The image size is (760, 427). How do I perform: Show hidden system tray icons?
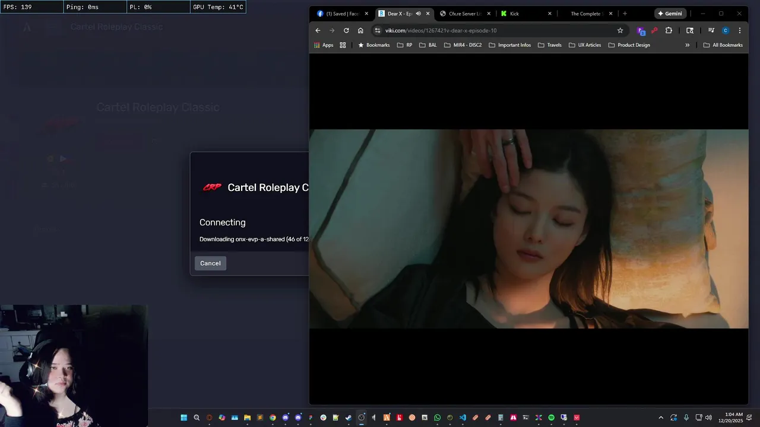tap(661, 418)
